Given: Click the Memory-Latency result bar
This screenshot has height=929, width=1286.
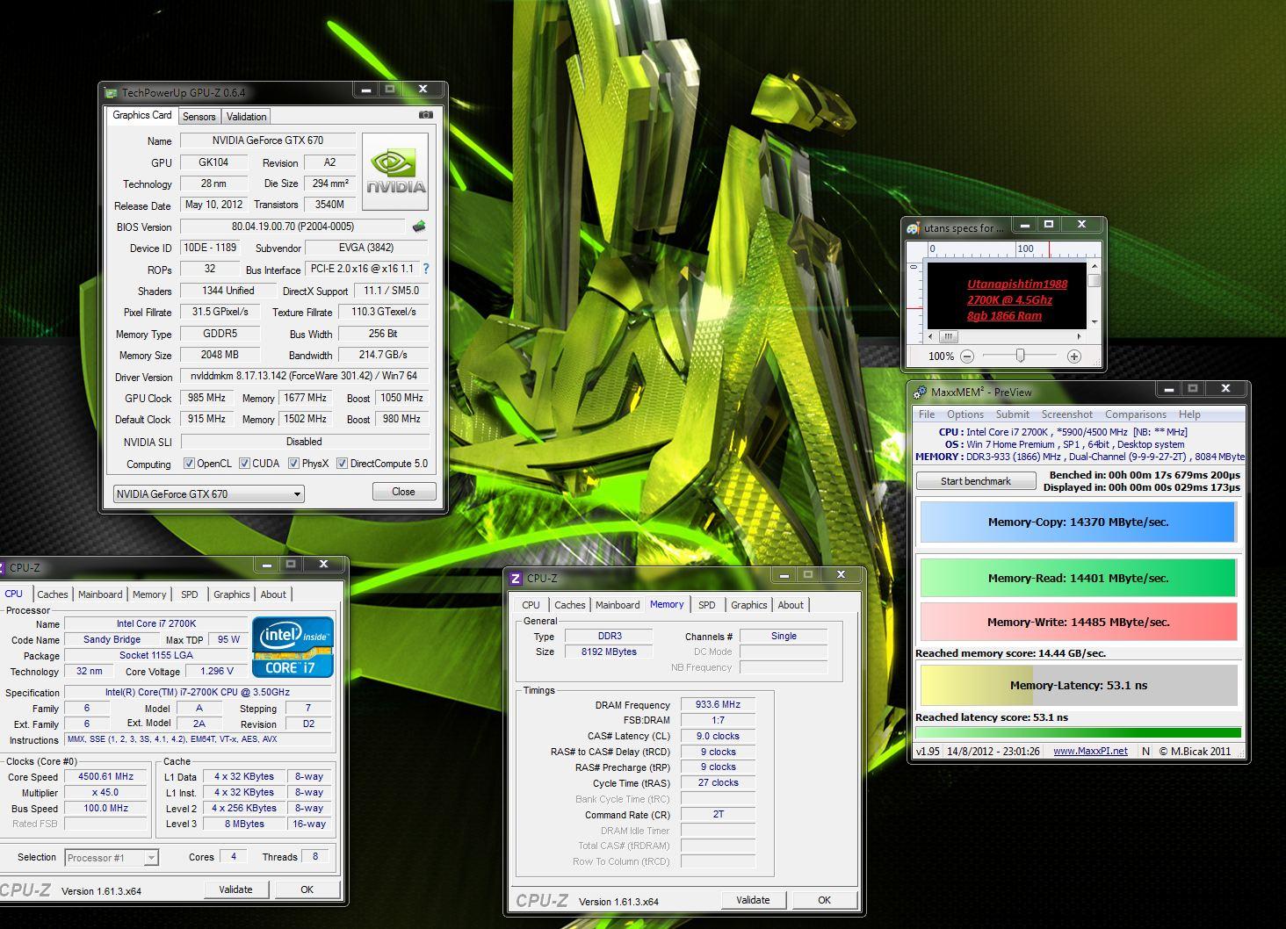Looking at the screenshot, I should click(1078, 685).
